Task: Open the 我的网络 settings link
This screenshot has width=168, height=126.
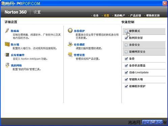Action: [16, 66]
